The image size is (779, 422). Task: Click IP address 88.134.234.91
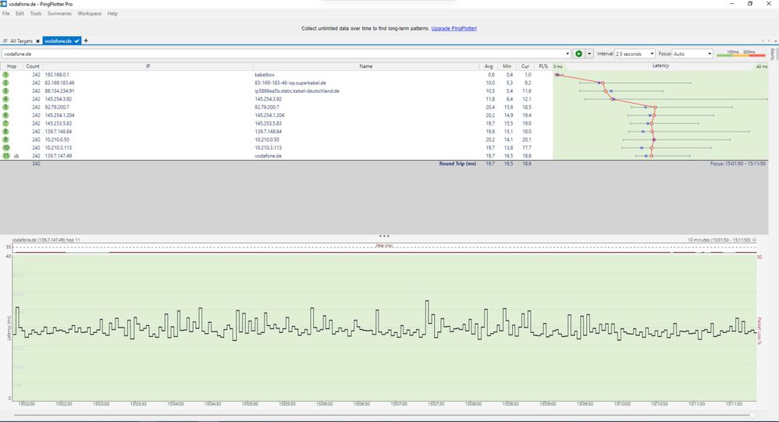(59, 90)
